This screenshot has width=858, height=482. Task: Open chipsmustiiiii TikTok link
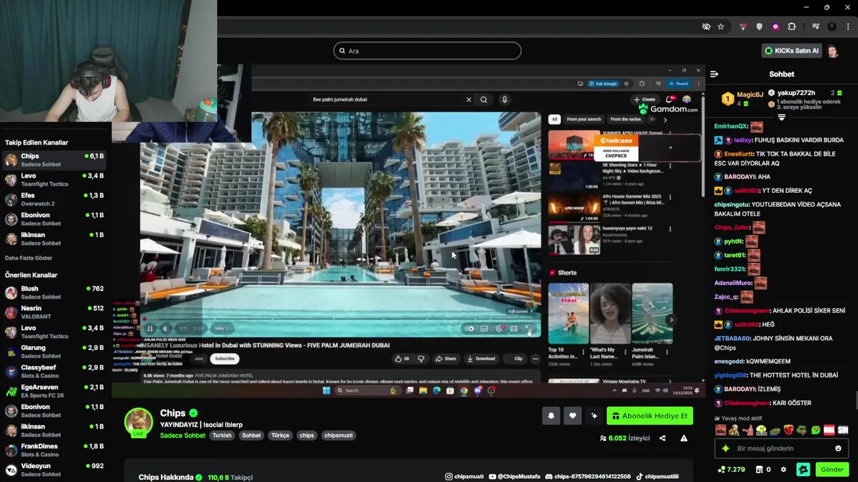tap(657, 477)
